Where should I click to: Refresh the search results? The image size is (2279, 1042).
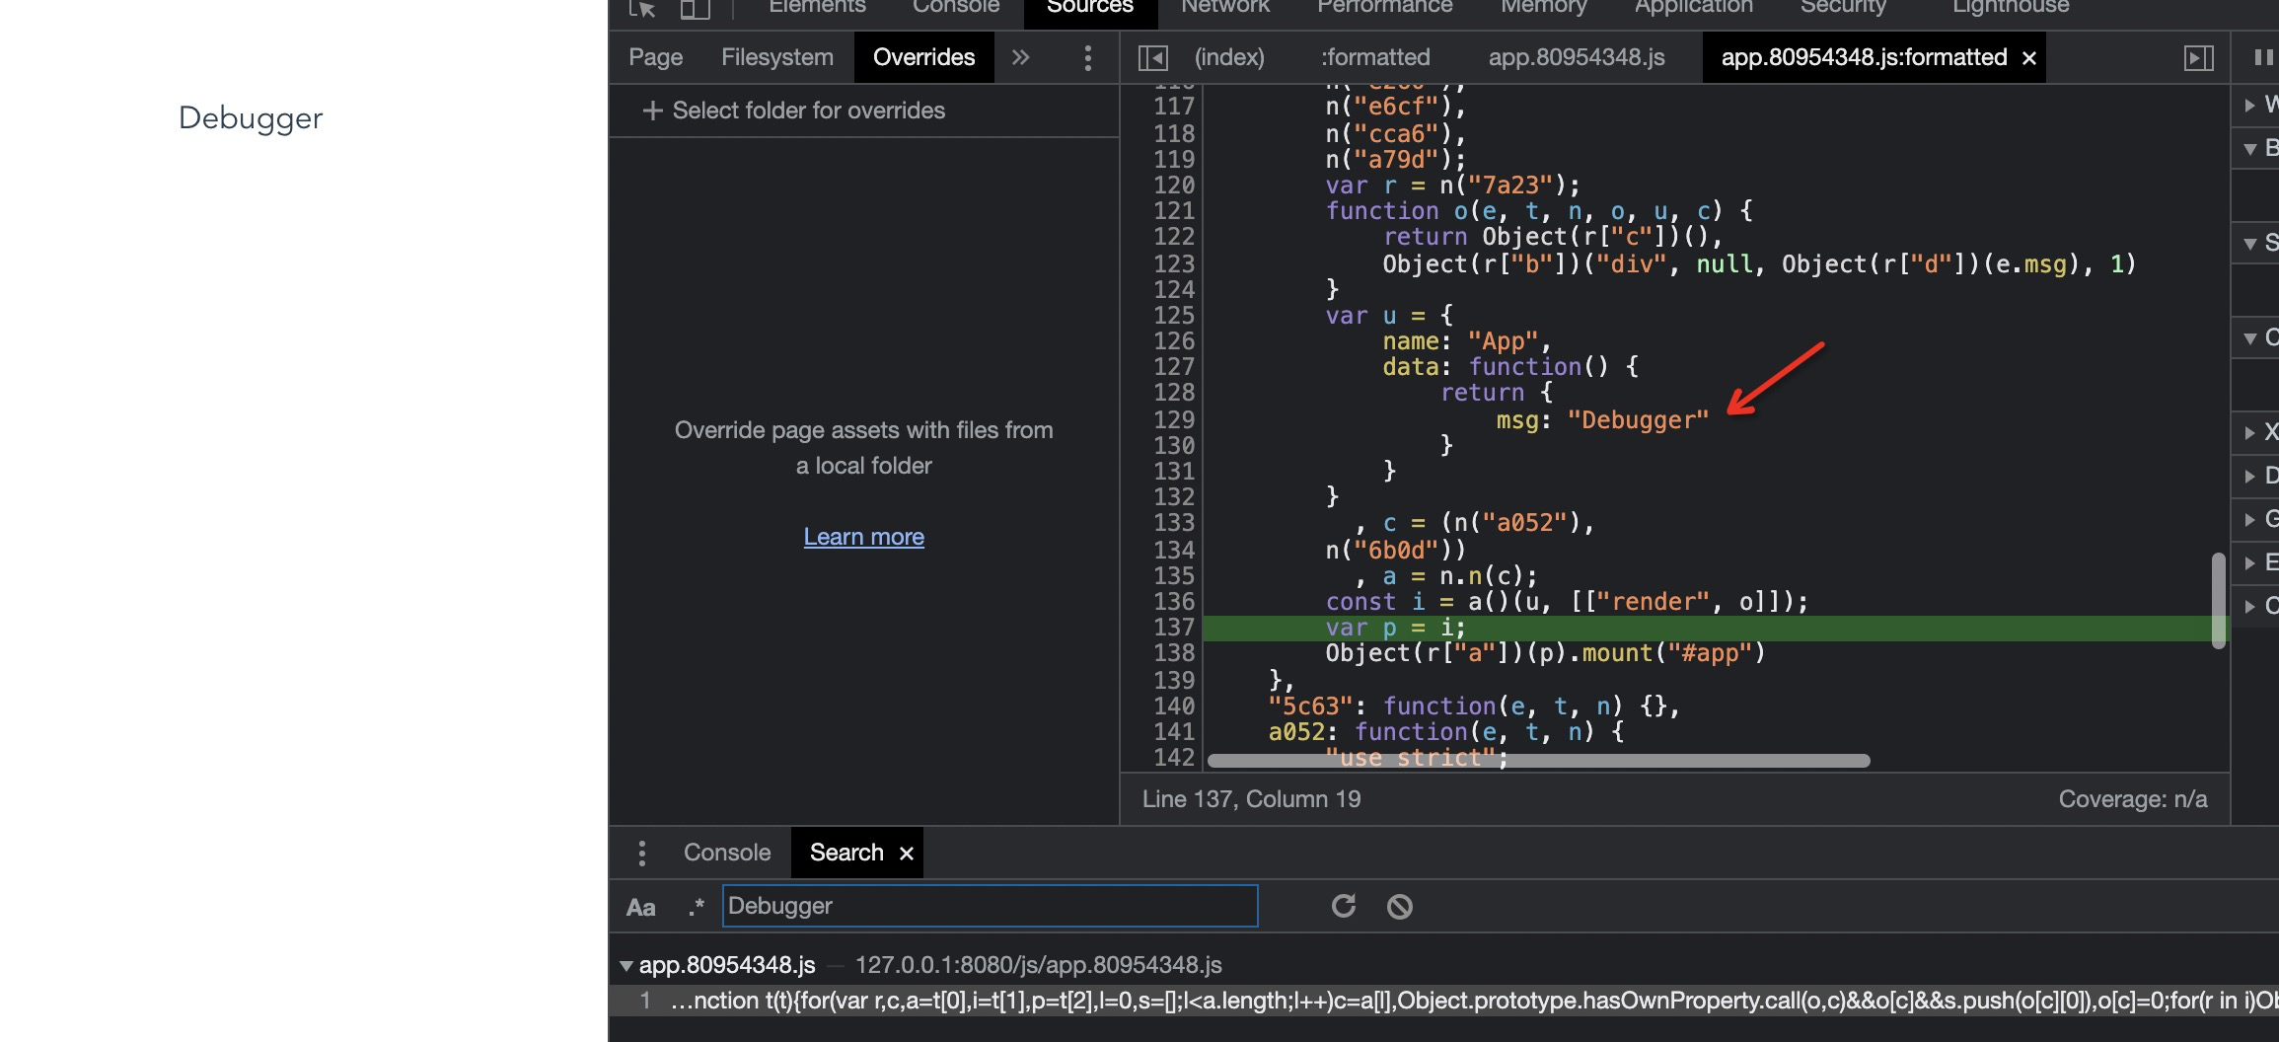(1343, 906)
